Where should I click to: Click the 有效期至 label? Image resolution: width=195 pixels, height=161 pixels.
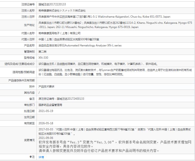coord(29,123)
